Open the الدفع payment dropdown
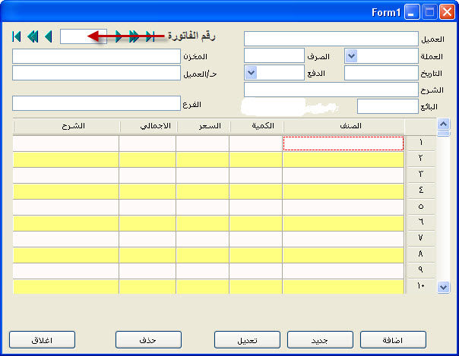The height and width of the screenshot is (356, 459). coord(252,72)
